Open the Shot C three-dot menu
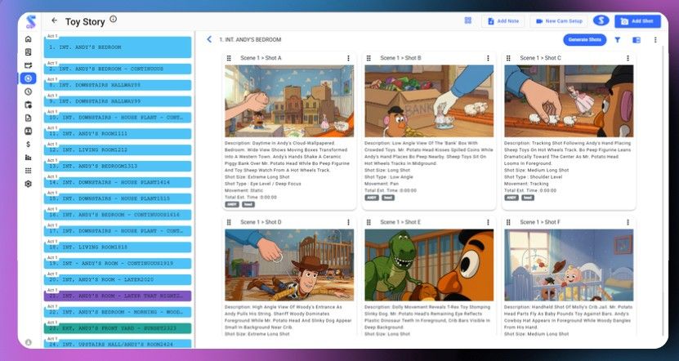 click(x=628, y=58)
